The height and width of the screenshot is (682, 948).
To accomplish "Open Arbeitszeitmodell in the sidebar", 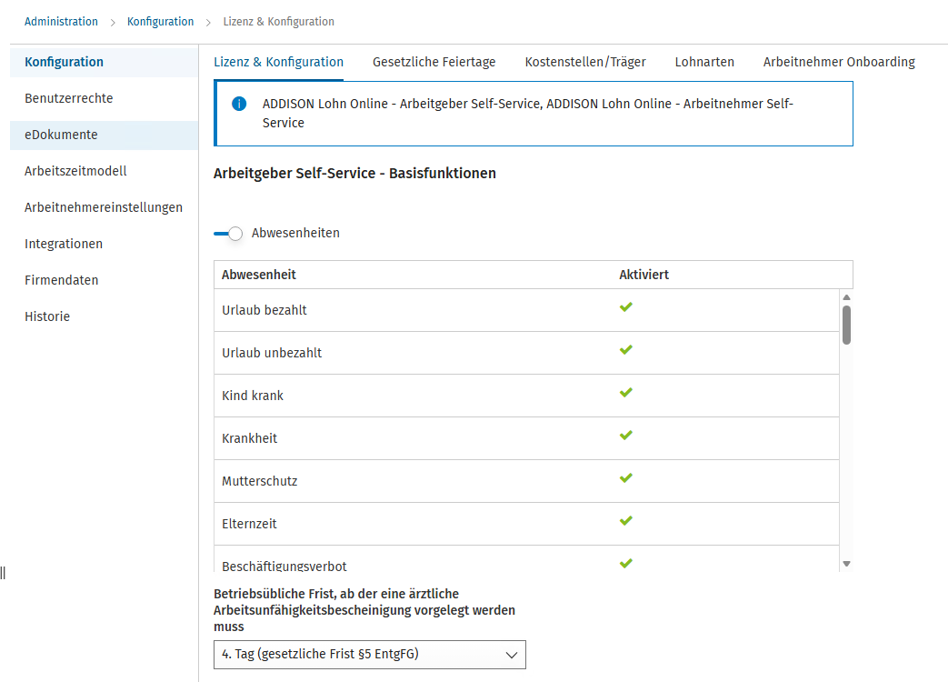I will pyautogui.click(x=104, y=171).
